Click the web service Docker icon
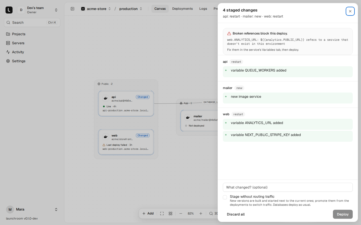361x225 pixels. click(x=106, y=137)
